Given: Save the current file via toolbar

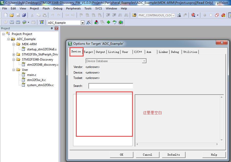Looking at the screenshot, I should (x=18, y=15).
